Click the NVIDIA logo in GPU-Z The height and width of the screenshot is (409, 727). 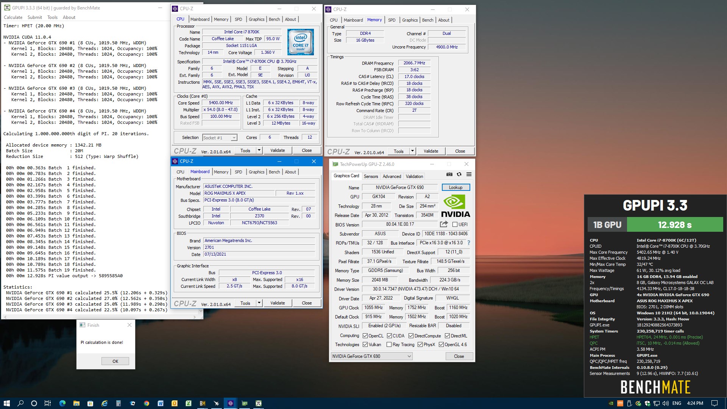(x=456, y=206)
